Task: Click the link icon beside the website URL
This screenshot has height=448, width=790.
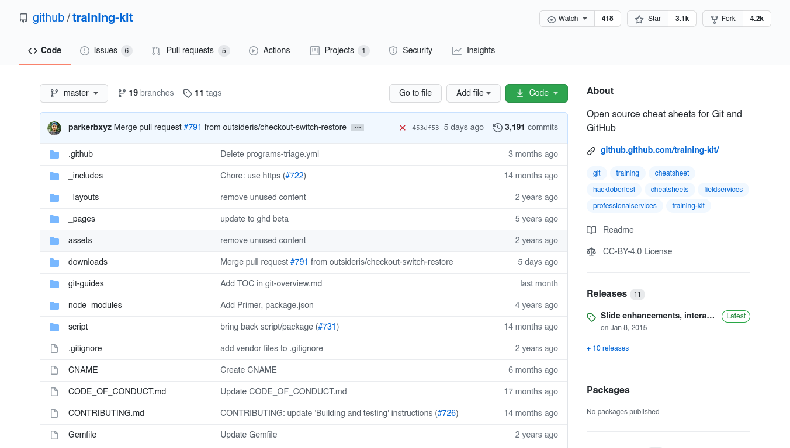Action: pyautogui.click(x=591, y=150)
